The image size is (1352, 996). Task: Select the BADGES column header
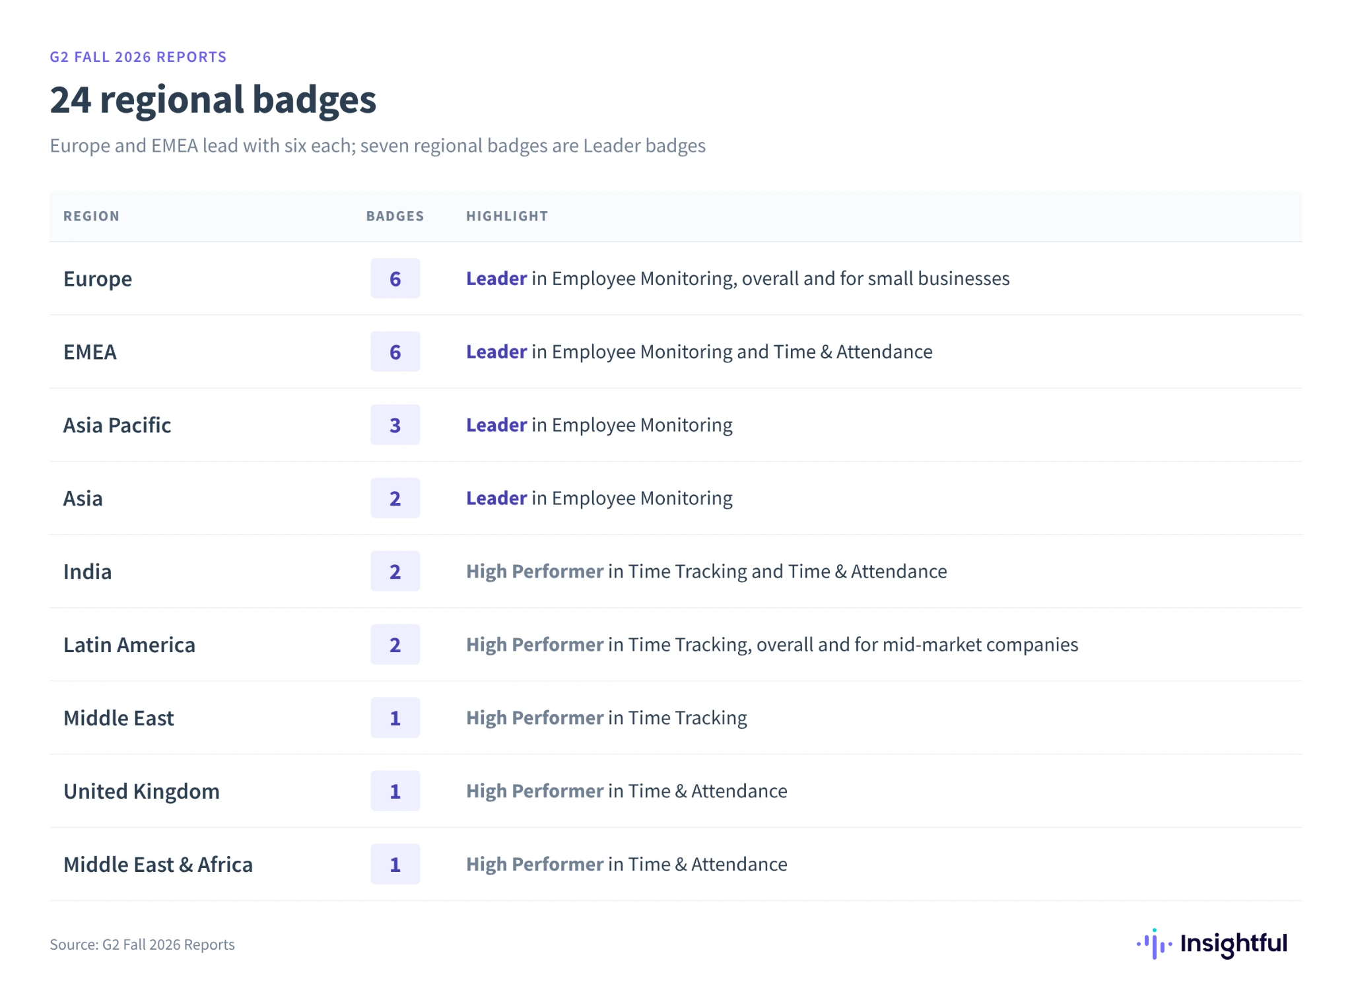395,216
